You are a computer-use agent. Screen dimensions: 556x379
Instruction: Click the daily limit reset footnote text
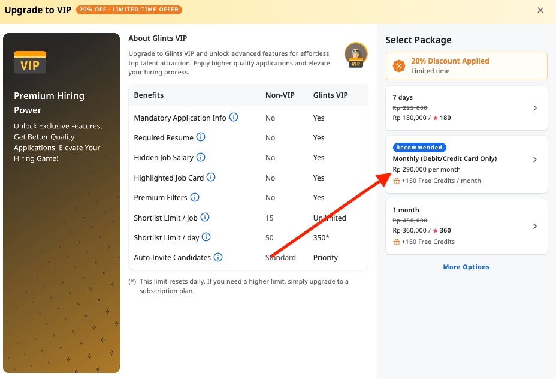[244, 286]
